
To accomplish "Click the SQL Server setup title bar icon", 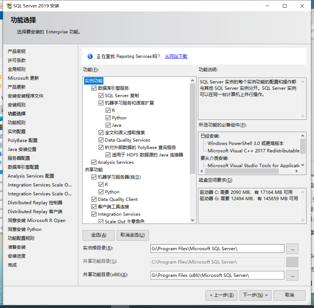I will pos(9,6).
